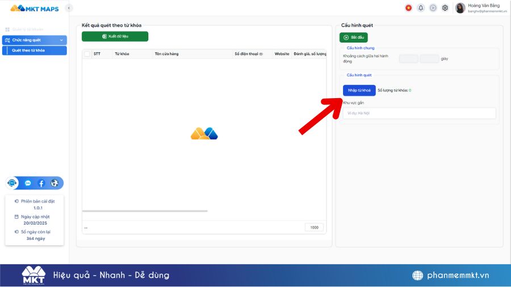This screenshot has width=511, height=287.
Task: Click the horizontal scrollbar under the table
Action: [145, 211]
